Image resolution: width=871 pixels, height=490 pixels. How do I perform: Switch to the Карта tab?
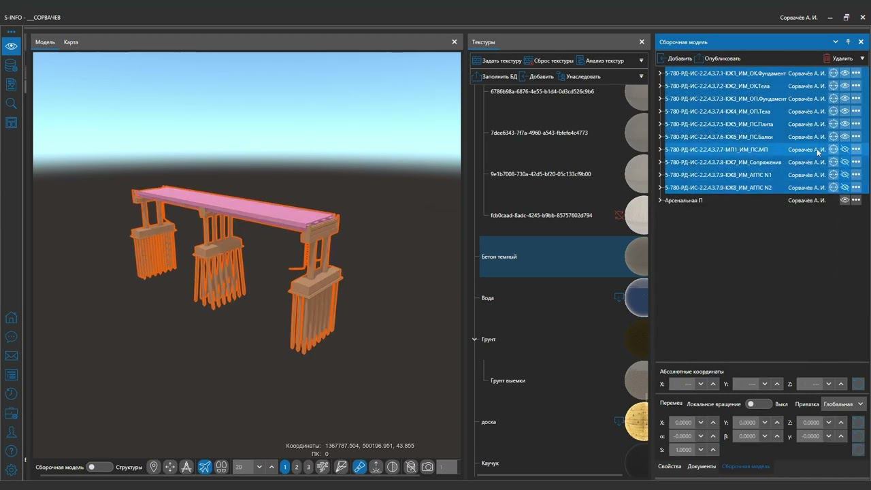(x=71, y=42)
